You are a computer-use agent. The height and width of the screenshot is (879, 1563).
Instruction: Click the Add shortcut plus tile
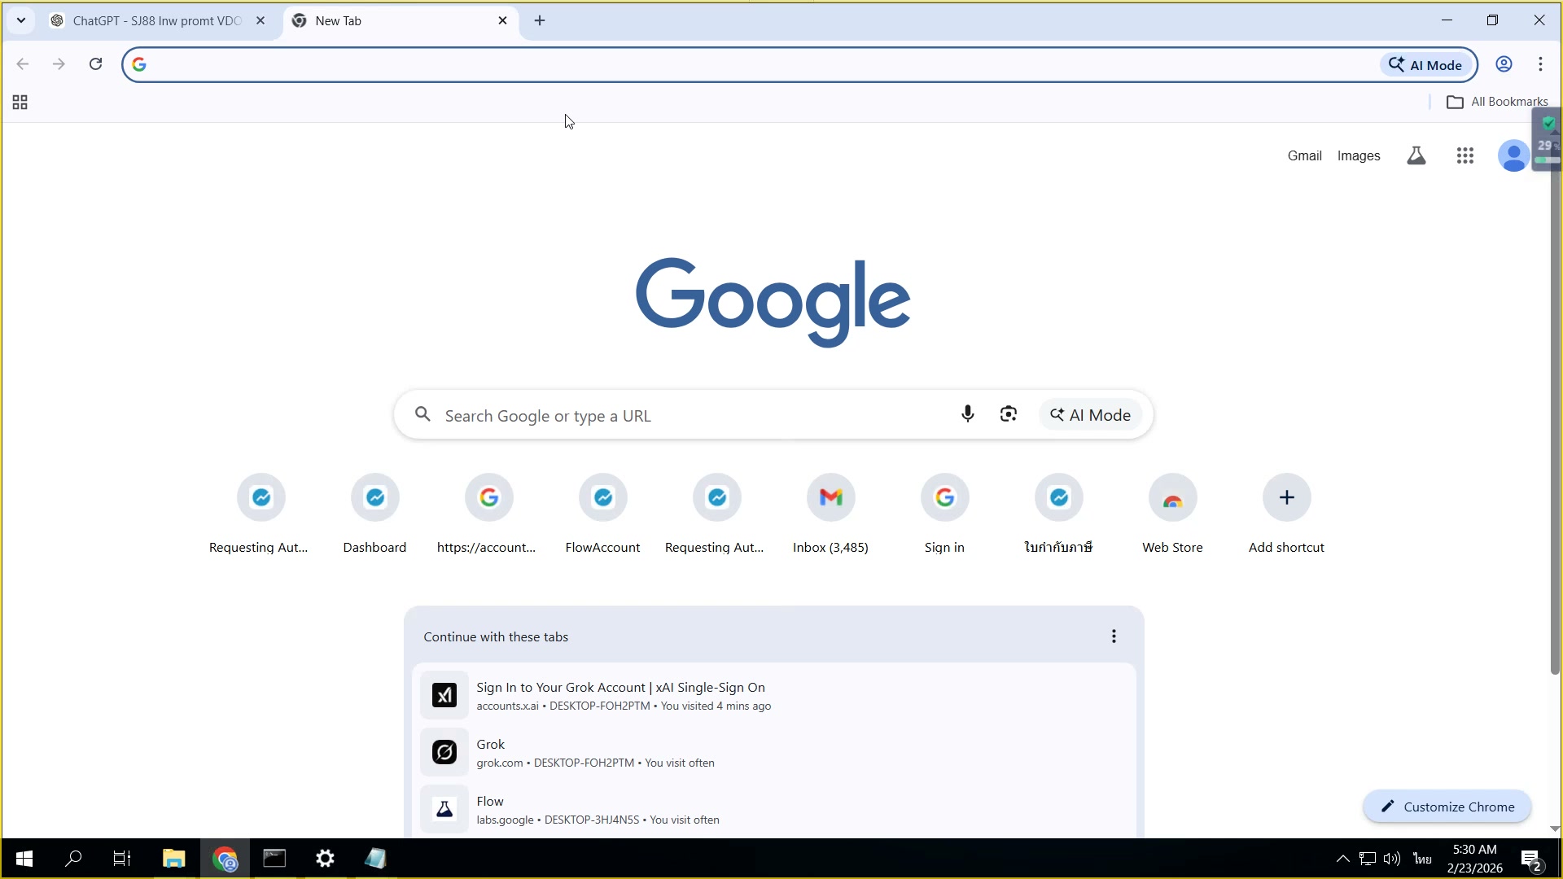pos(1286,496)
